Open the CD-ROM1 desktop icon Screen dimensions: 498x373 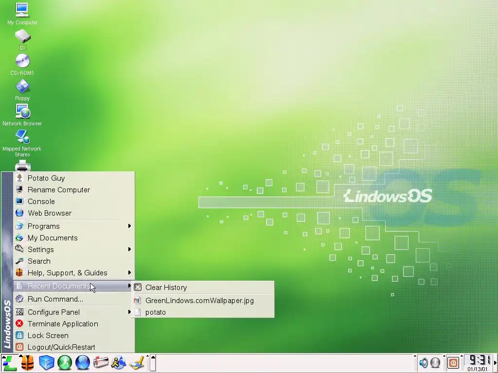pos(22,65)
